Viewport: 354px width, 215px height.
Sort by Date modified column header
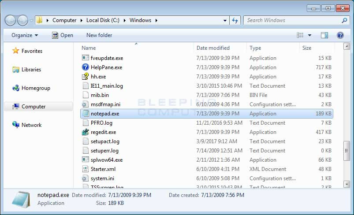click(213, 48)
